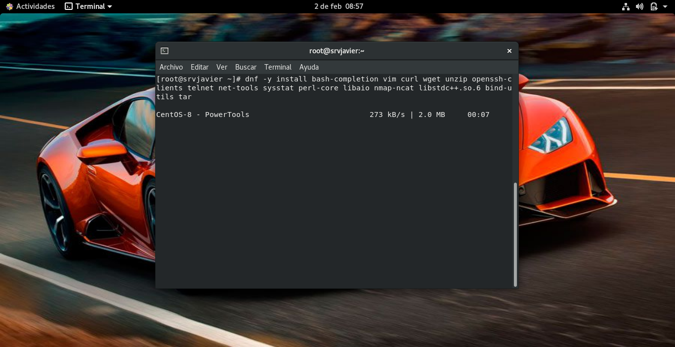The image size is (675, 347).
Task: Open the Ver menu
Action: tap(222, 67)
